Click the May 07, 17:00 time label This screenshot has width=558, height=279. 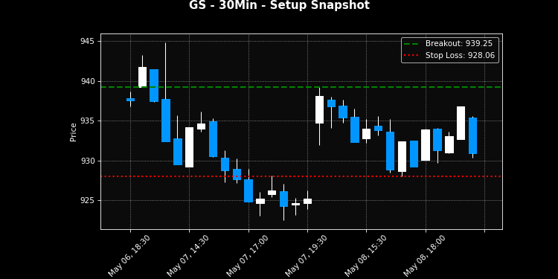pos(247,256)
